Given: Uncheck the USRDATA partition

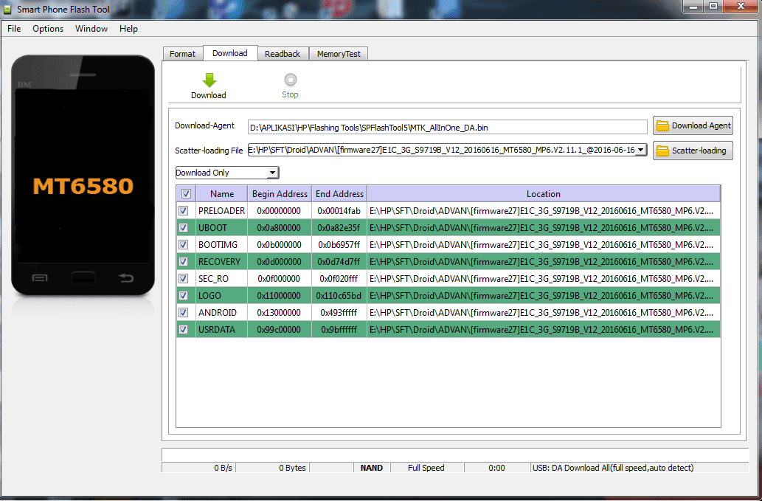Looking at the screenshot, I should [x=182, y=329].
